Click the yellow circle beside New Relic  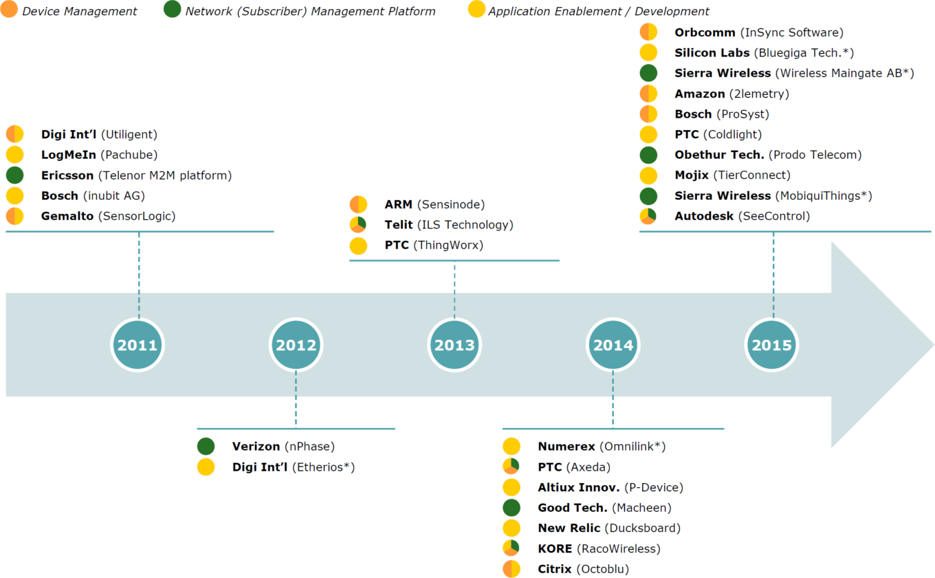click(x=511, y=528)
